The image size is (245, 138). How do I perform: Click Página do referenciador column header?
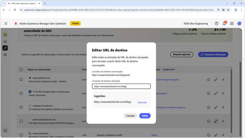point(39,69)
